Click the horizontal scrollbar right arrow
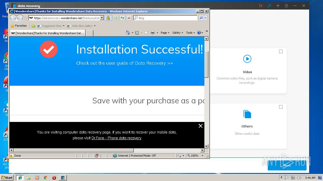The image size is (323, 181). (x=202, y=150)
